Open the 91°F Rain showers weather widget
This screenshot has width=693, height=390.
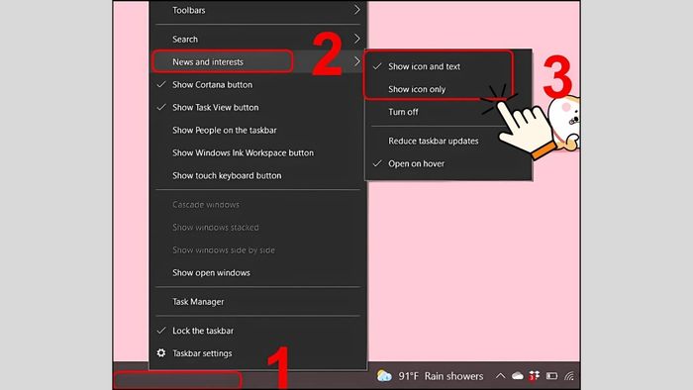point(430,376)
